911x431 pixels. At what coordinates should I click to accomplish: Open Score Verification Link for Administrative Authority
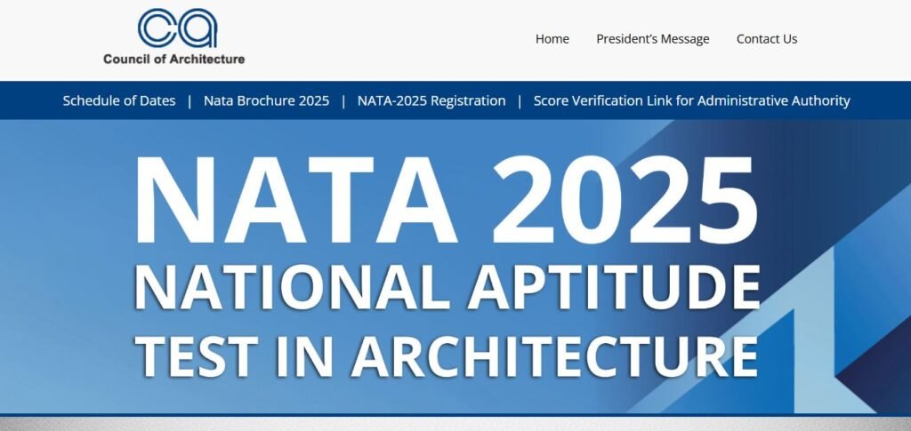point(691,101)
